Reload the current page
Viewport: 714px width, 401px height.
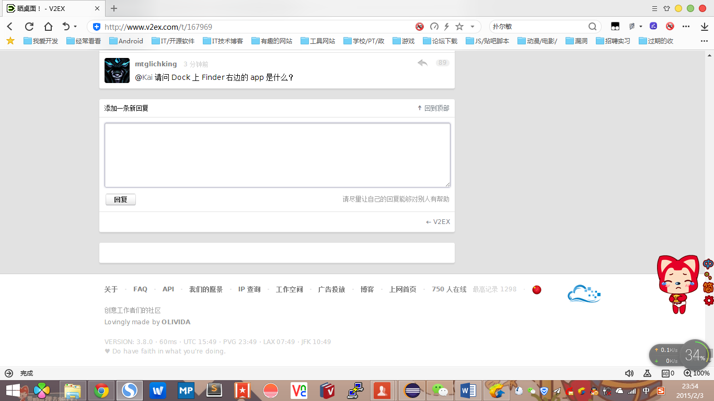tap(29, 27)
